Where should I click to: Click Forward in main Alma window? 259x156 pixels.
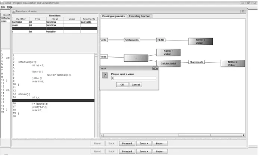[127, 152]
